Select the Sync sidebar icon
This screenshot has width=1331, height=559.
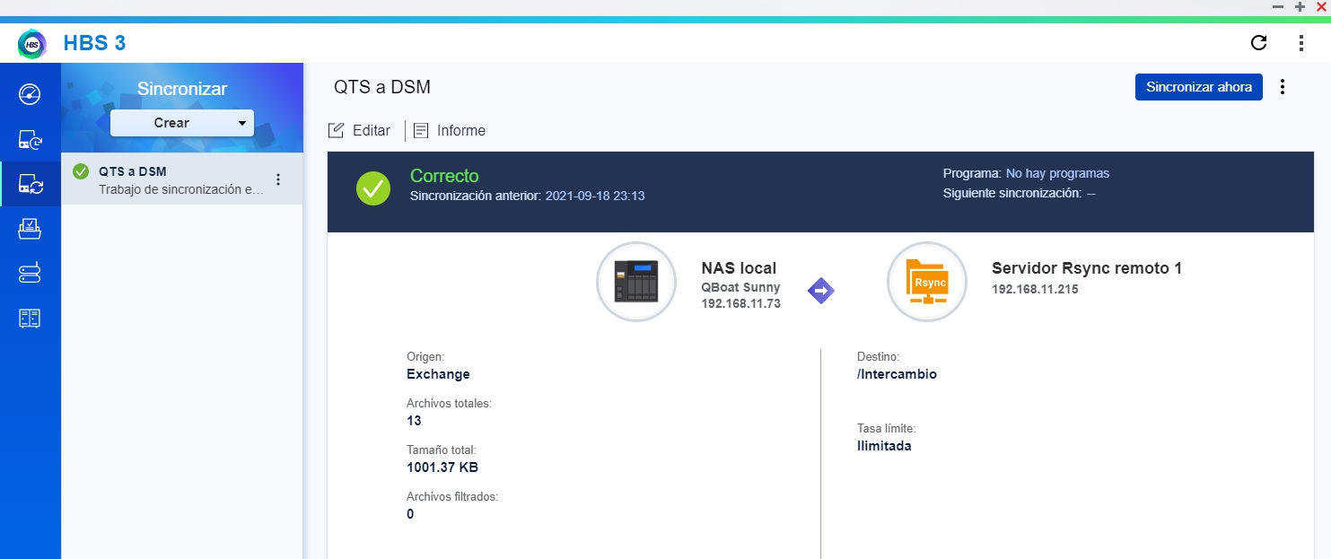pos(30,184)
